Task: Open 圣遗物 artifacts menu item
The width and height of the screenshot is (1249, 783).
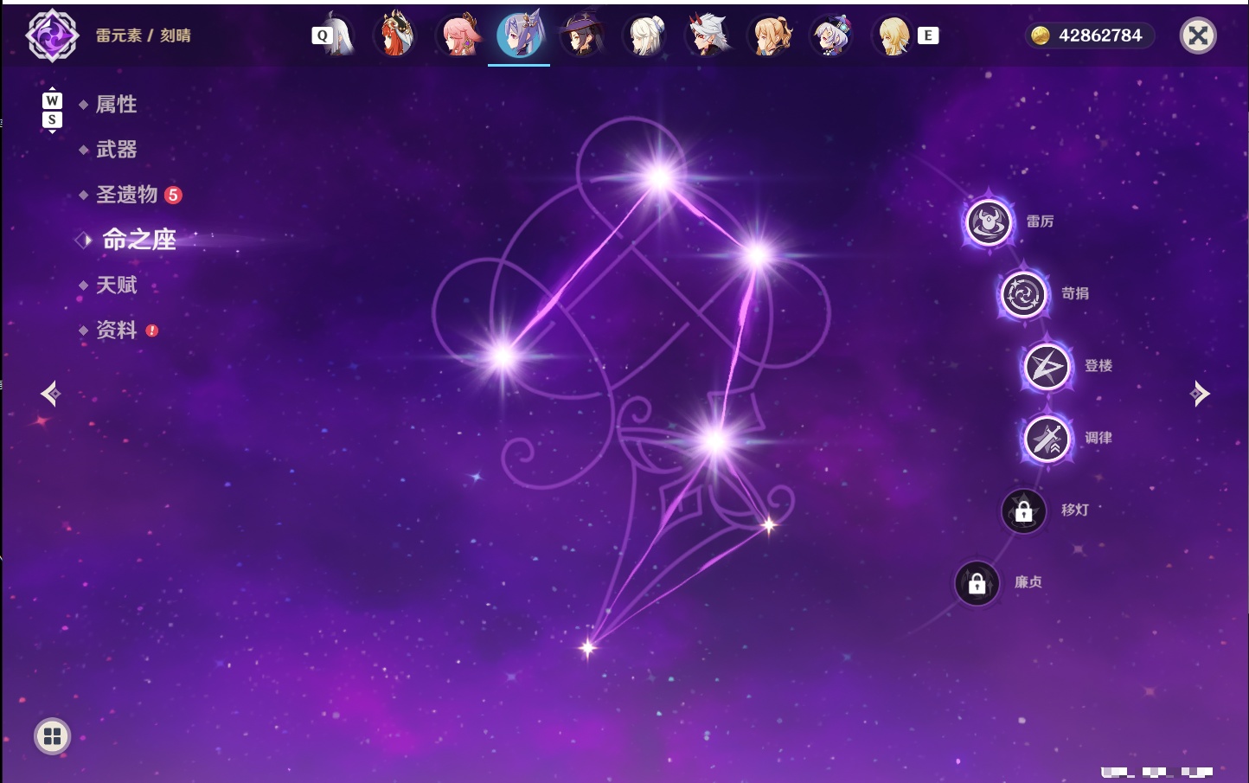Action: (x=127, y=195)
